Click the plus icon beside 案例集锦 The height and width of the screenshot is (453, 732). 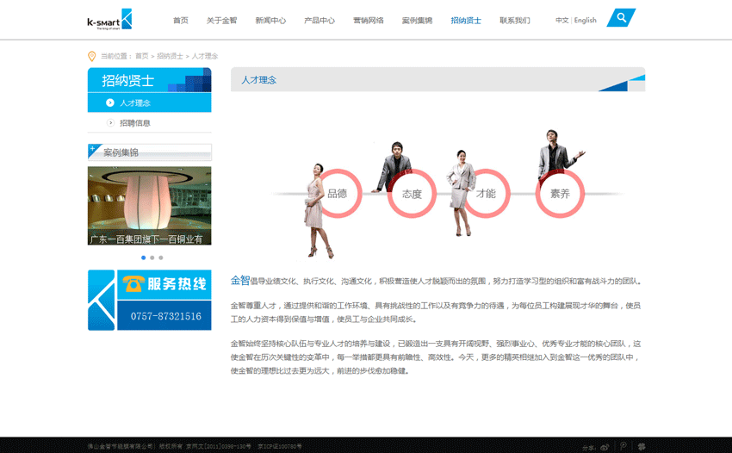click(93, 150)
